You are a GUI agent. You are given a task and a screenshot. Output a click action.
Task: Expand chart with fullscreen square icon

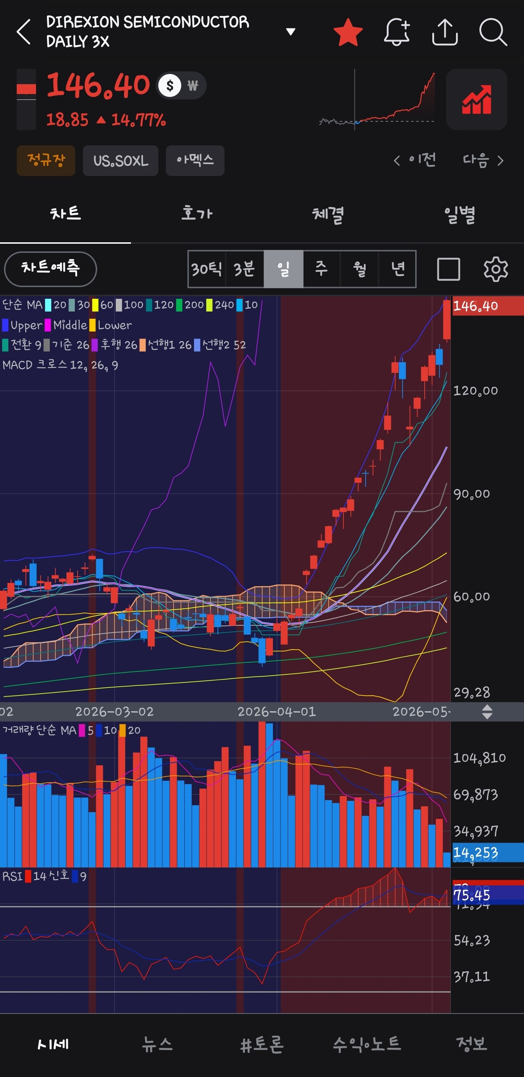(x=448, y=269)
